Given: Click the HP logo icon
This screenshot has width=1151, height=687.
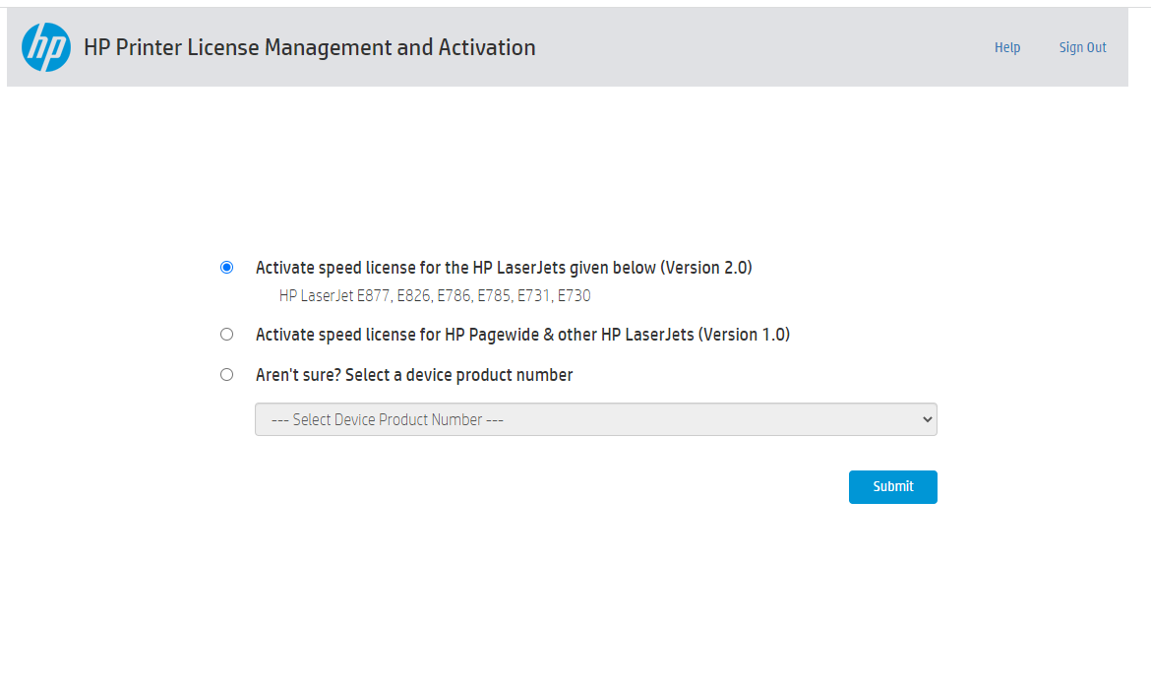Looking at the screenshot, I should tap(46, 47).
